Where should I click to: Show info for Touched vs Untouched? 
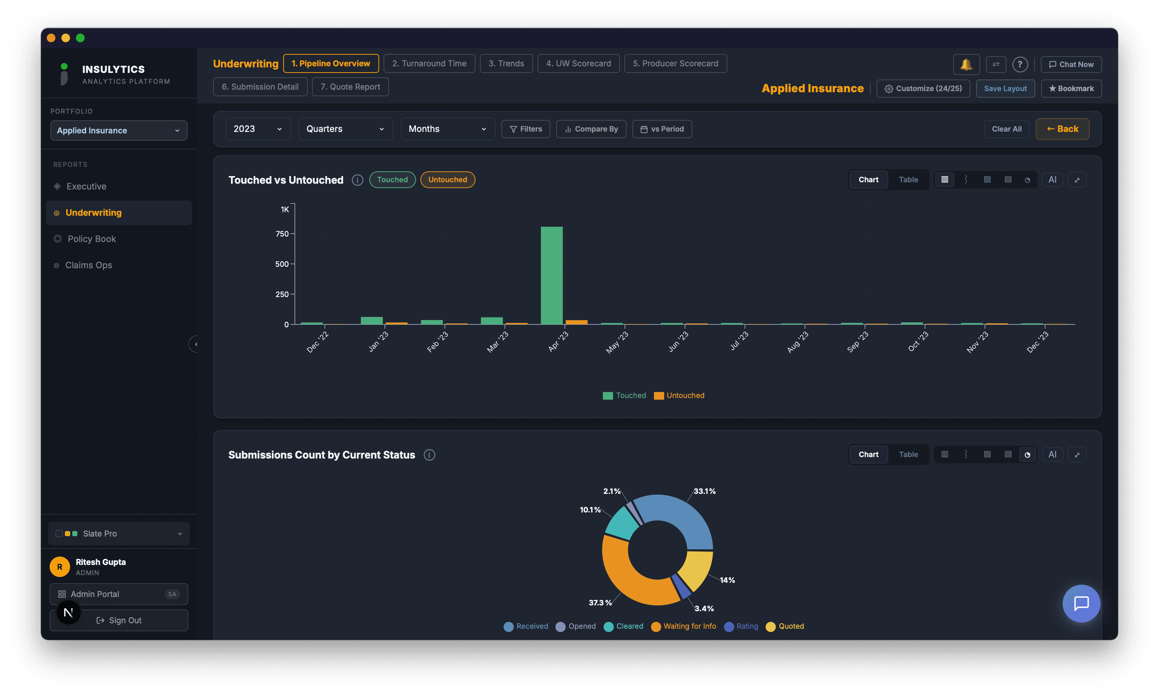(x=357, y=180)
